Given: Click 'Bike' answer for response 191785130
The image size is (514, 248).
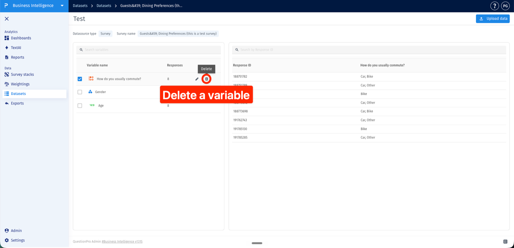Looking at the screenshot, I should 364,129.
